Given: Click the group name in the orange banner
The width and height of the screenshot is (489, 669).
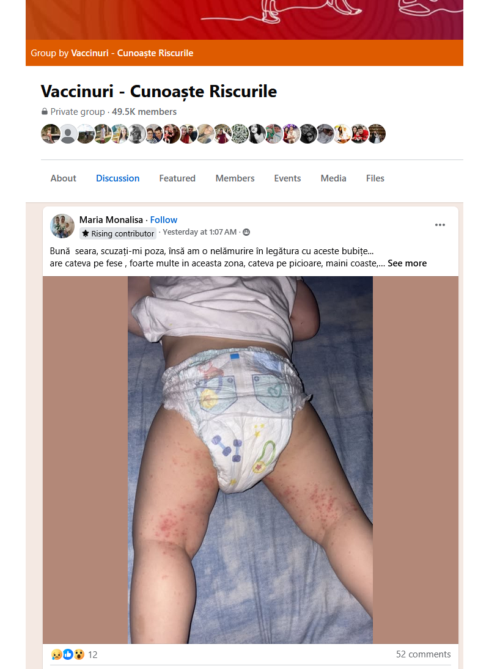Looking at the screenshot, I should pos(132,53).
